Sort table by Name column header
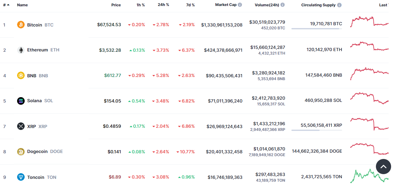Viewport: 393px width, 188px height. (x=22, y=5)
